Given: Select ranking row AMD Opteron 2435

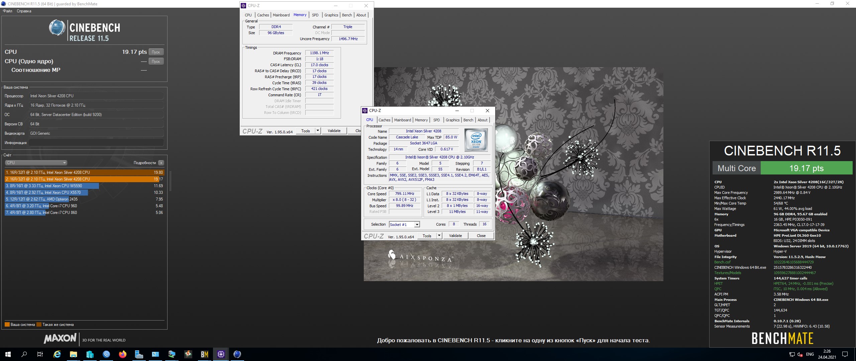Looking at the screenshot, I should click(x=85, y=199).
